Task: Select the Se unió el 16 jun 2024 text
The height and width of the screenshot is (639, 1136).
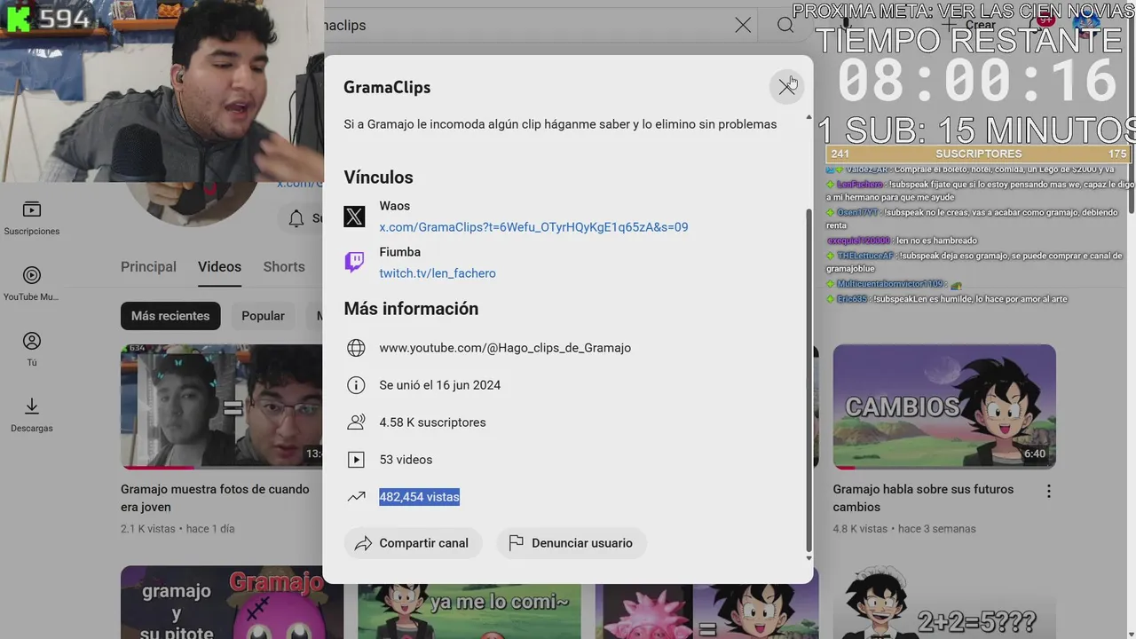Action: tap(439, 385)
